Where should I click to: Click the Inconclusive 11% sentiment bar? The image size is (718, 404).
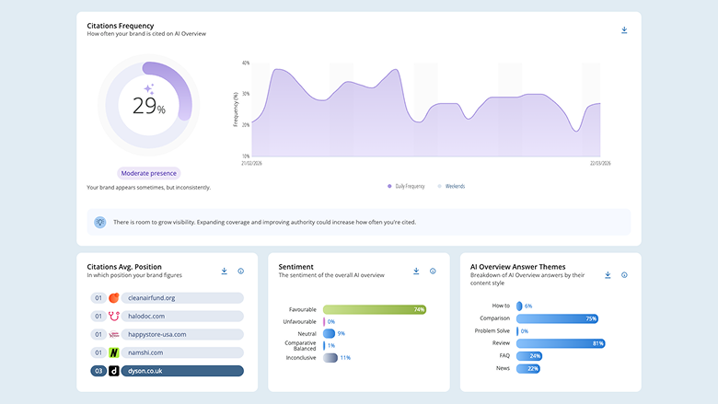pyautogui.click(x=330, y=358)
